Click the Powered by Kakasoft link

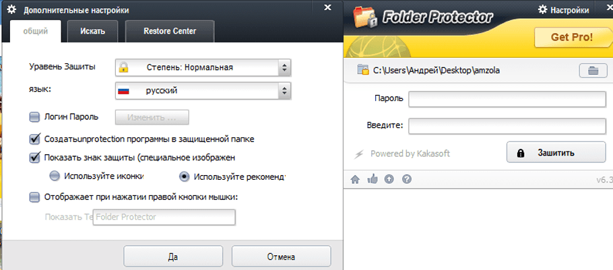click(410, 154)
